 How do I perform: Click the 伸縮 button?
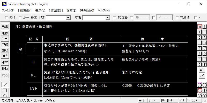(5, 45)
